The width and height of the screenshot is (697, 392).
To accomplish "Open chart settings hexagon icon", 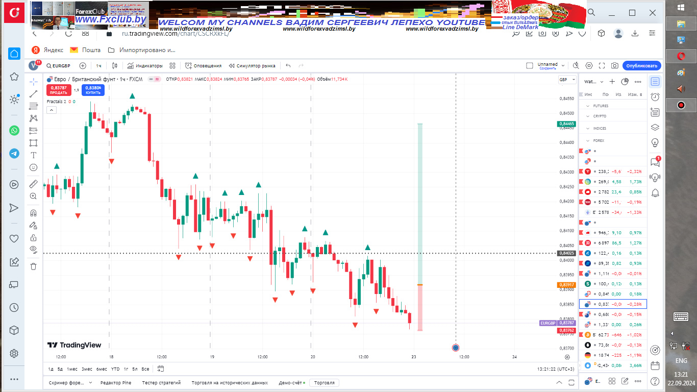I will 589,66.
